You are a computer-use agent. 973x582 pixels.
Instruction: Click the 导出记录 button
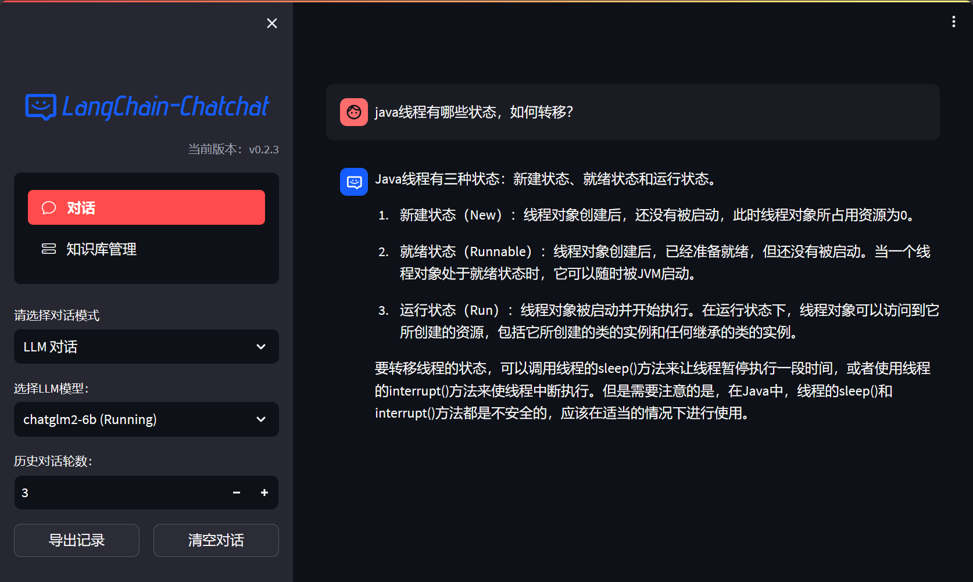pos(77,540)
